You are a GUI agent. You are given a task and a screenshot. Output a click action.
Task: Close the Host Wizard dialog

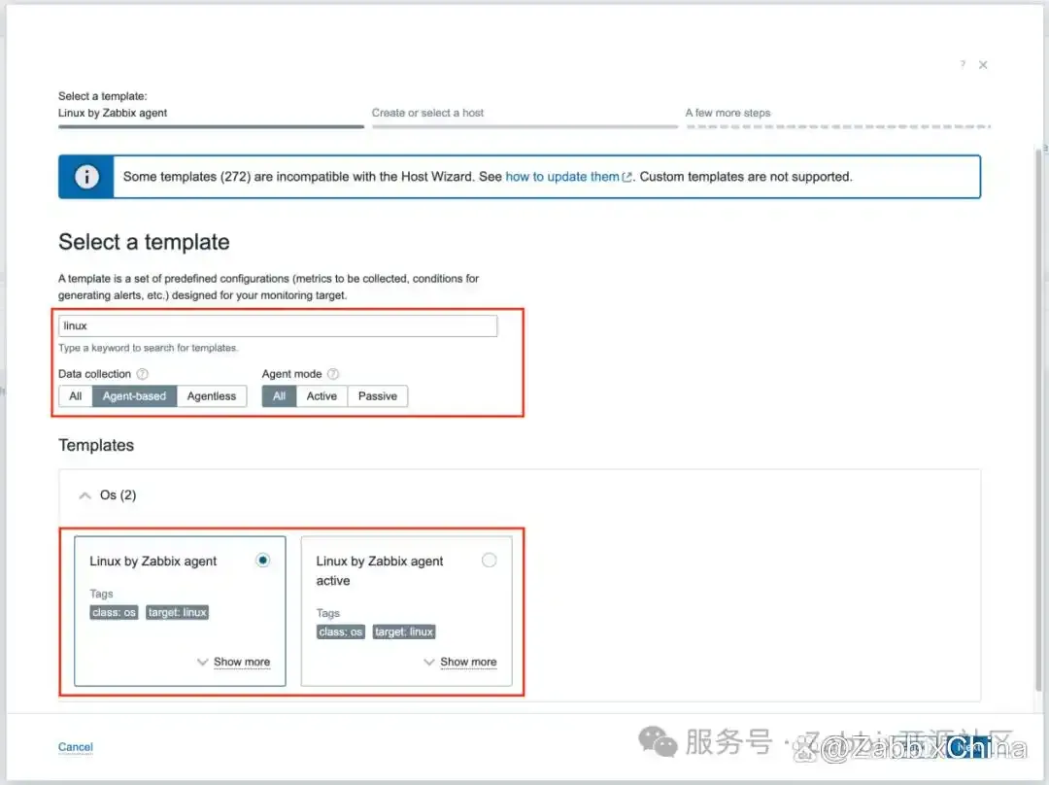click(983, 65)
